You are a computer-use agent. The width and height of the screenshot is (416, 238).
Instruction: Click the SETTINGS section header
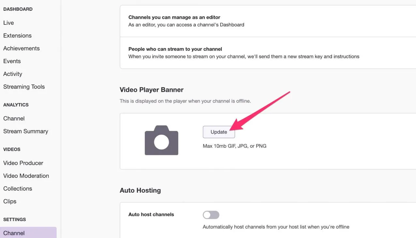tap(15, 219)
